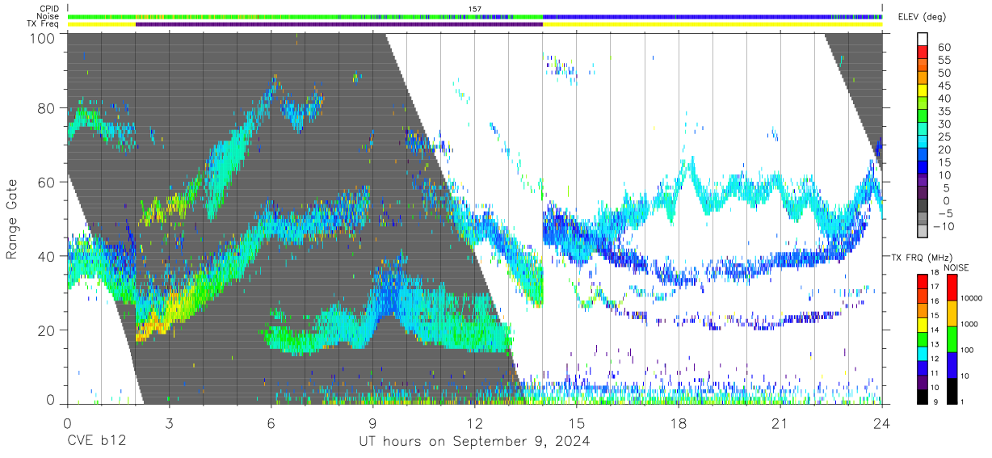Click the '−10' label on the ELEV scale
Viewport: 992px width, 458px height.
pos(944,226)
